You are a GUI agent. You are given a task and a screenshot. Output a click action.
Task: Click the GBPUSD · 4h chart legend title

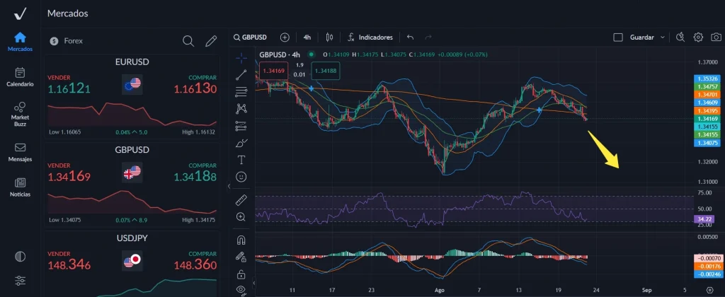click(279, 54)
